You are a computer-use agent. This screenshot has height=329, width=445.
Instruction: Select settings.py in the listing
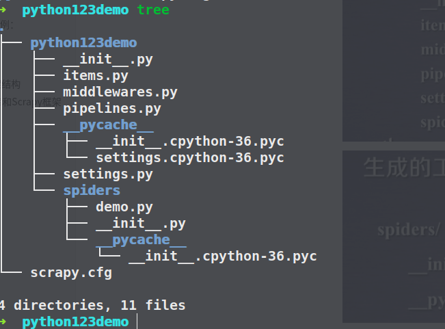[108, 174]
